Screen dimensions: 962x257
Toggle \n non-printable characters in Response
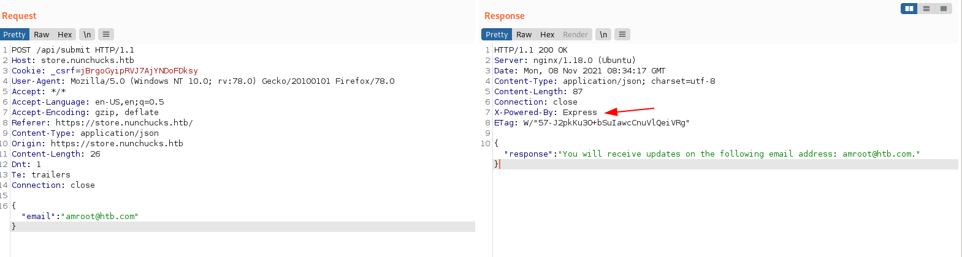[x=603, y=34]
